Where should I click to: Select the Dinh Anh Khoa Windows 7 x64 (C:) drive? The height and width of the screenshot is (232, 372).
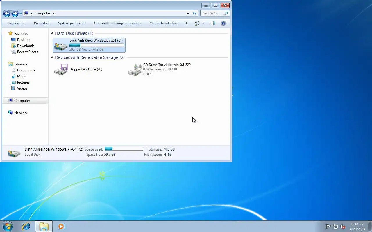pyautogui.click(x=89, y=45)
